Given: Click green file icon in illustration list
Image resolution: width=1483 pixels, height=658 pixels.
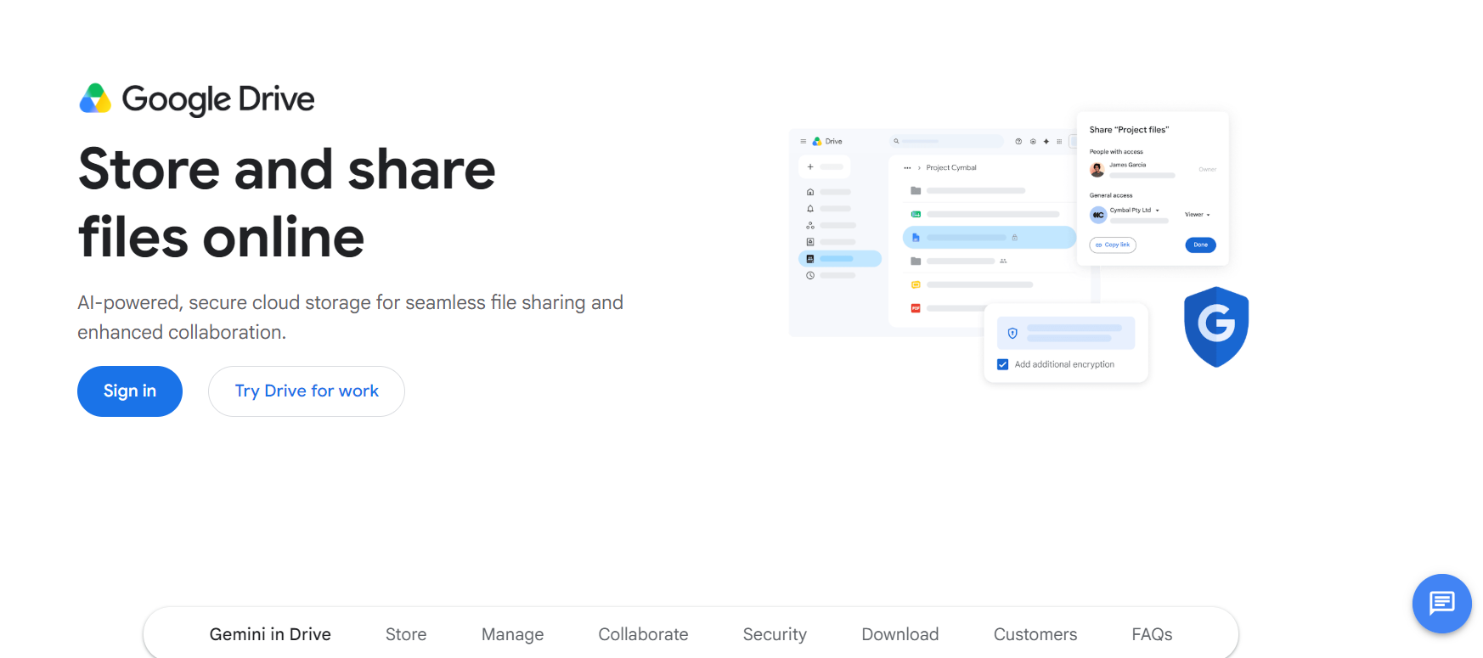Looking at the screenshot, I should click(916, 214).
